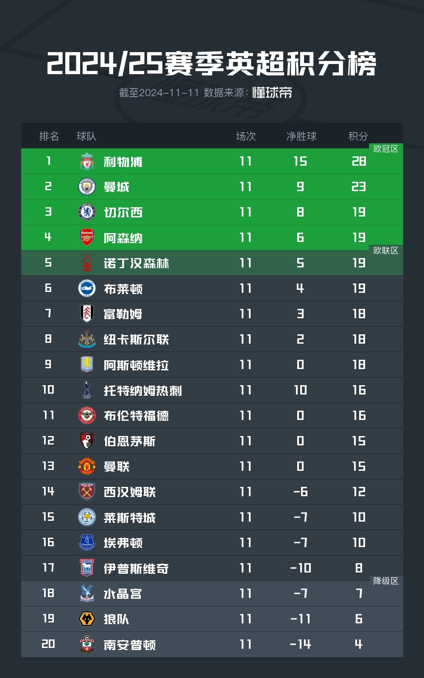
Task: Click the Wolves wolf-head badge
Action: (87, 619)
